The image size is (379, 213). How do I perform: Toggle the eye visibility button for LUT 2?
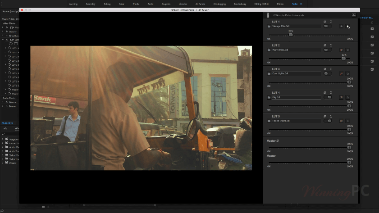click(341, 50)
